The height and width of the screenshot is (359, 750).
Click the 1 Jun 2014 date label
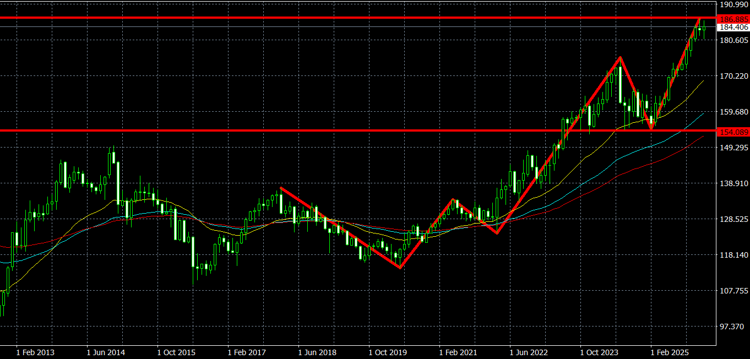(106, 352)
